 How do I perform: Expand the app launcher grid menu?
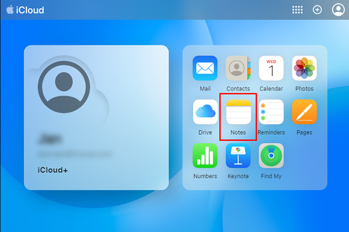point(297,10)
